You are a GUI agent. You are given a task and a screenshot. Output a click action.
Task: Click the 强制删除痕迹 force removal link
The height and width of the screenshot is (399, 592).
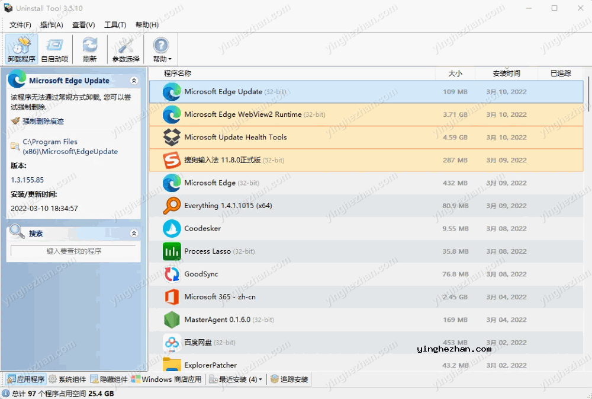coord(43,121)
